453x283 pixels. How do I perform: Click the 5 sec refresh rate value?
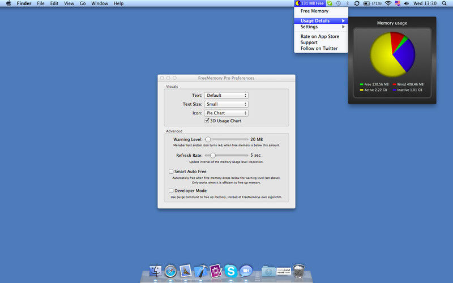point(255,155)
